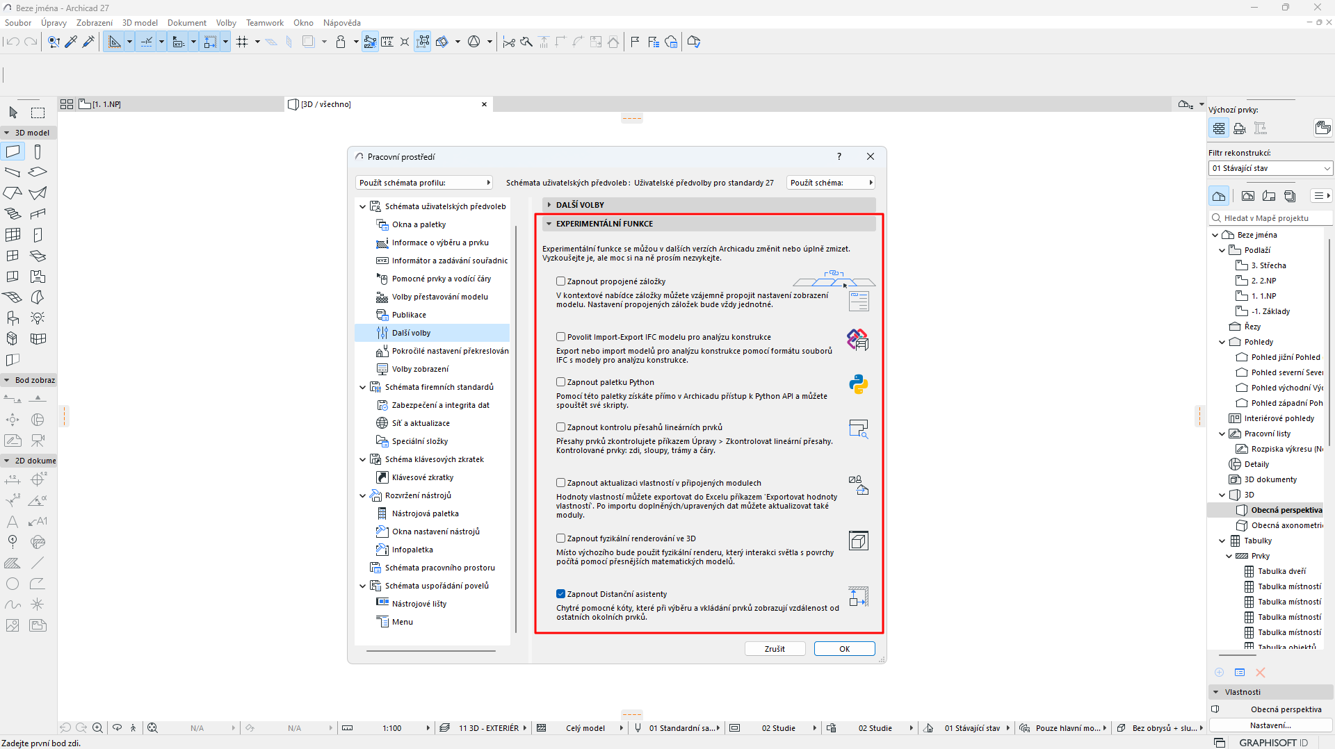Viewport: 1335px width, 749px height.
Task: Switch to the 1. 1.NP tab
Action: pyautogui.click(x=106, y=104)
